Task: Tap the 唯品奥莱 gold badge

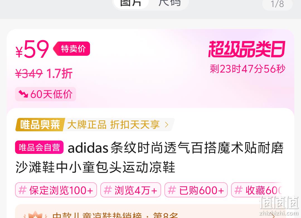Action: [40, 125]
